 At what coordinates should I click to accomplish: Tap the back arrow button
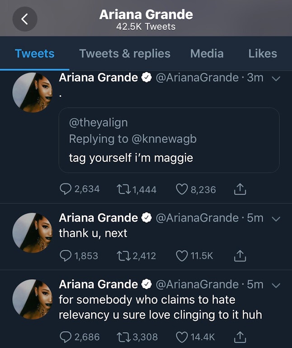[25, 19]
